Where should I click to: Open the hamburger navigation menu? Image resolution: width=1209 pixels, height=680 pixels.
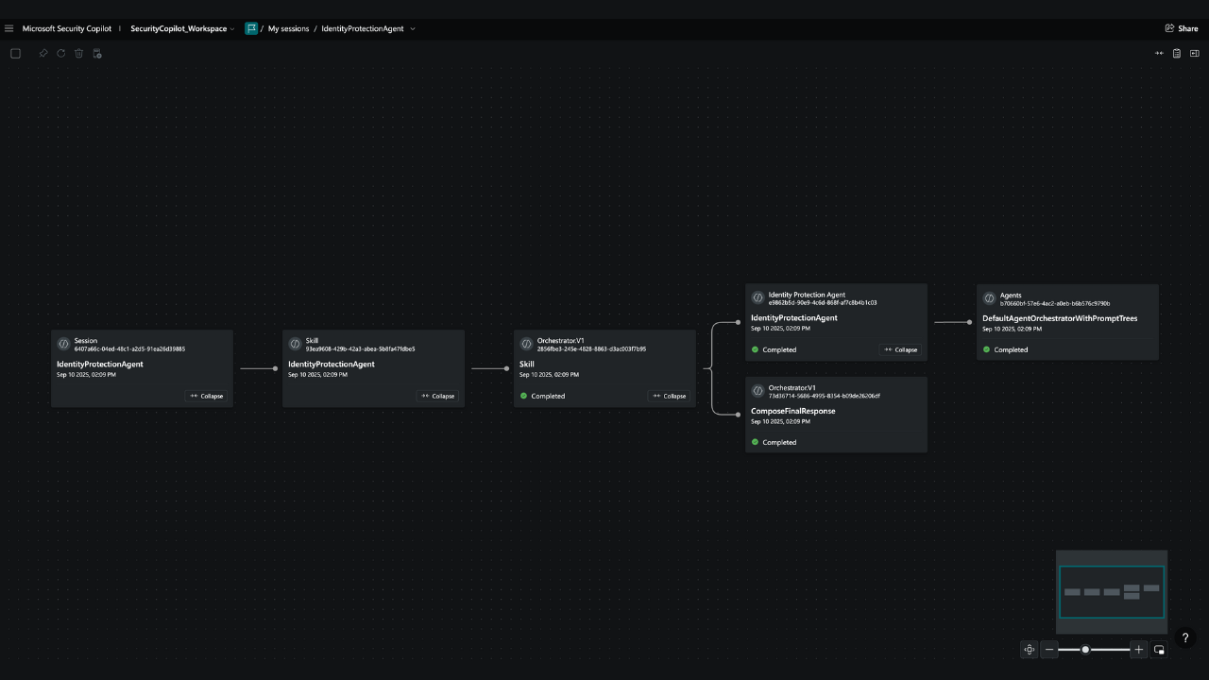click(x=9, y=28)
